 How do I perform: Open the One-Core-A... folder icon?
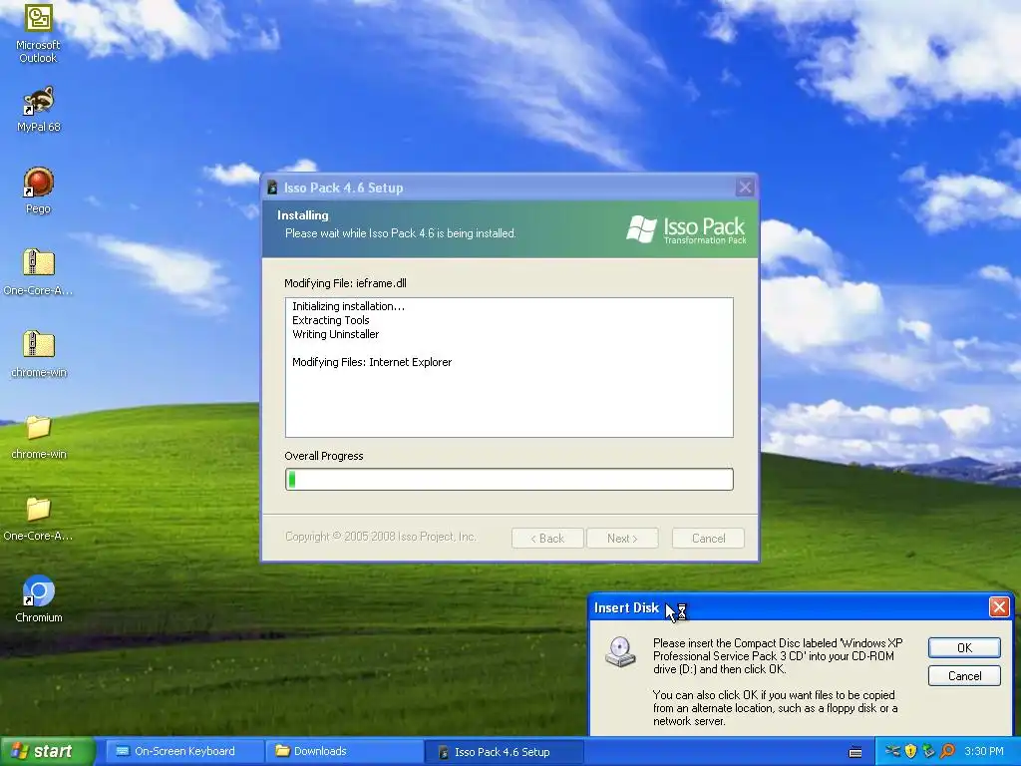[x=38, y=519]
